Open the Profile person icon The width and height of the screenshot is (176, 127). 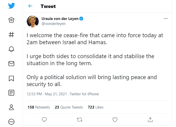pyautogui.click(x=11, y=107)
